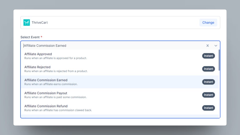The width and height of the screenshot is (240, 135).
Task: Click 'Runs when an affiliate is approved' description
Action: (x=55, y=58)
